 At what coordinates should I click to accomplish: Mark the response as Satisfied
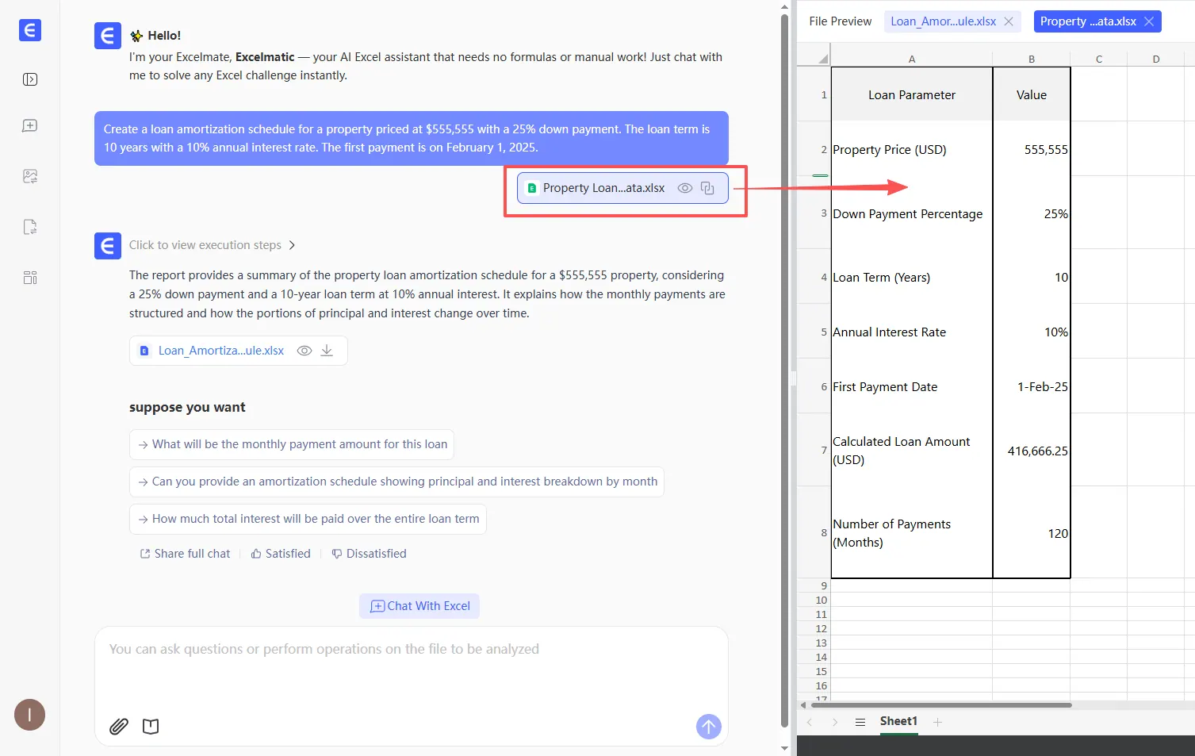click(x=281, y=554)
